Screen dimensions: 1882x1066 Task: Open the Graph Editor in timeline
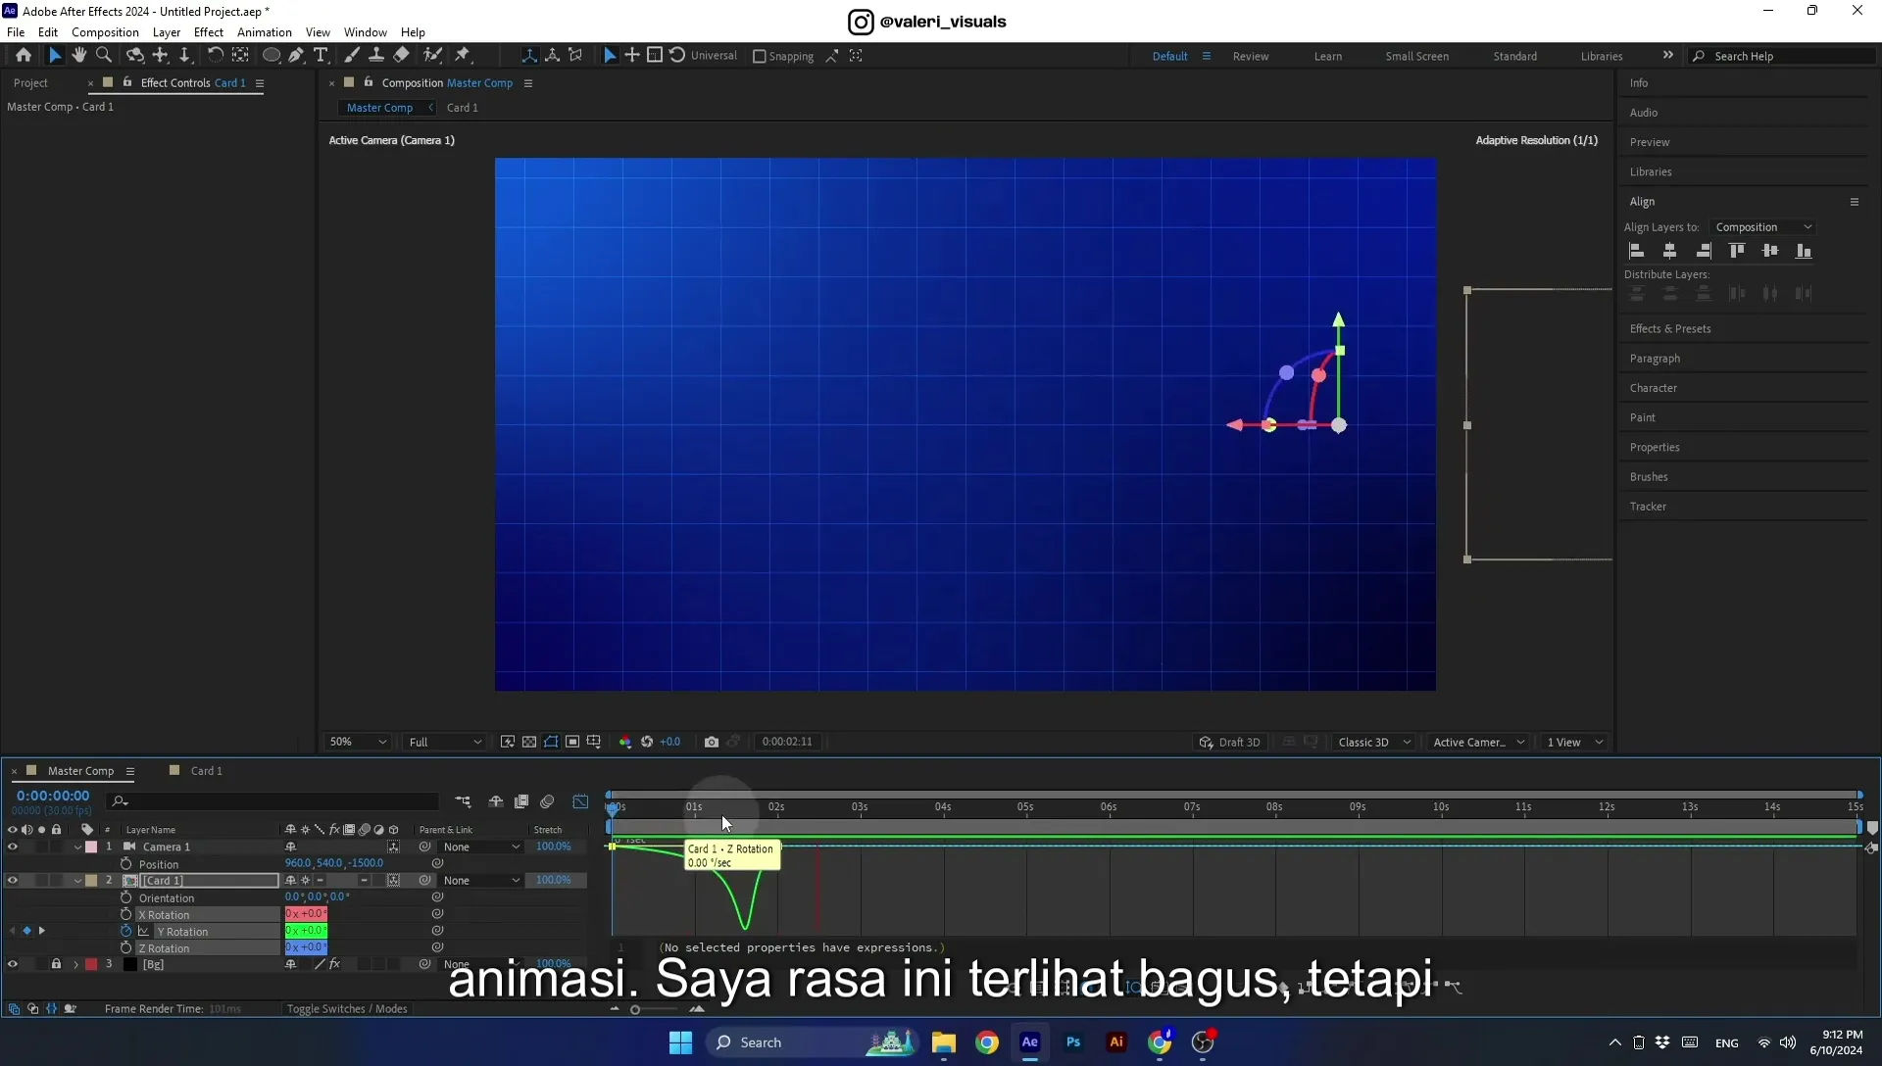tap(580, 801)
